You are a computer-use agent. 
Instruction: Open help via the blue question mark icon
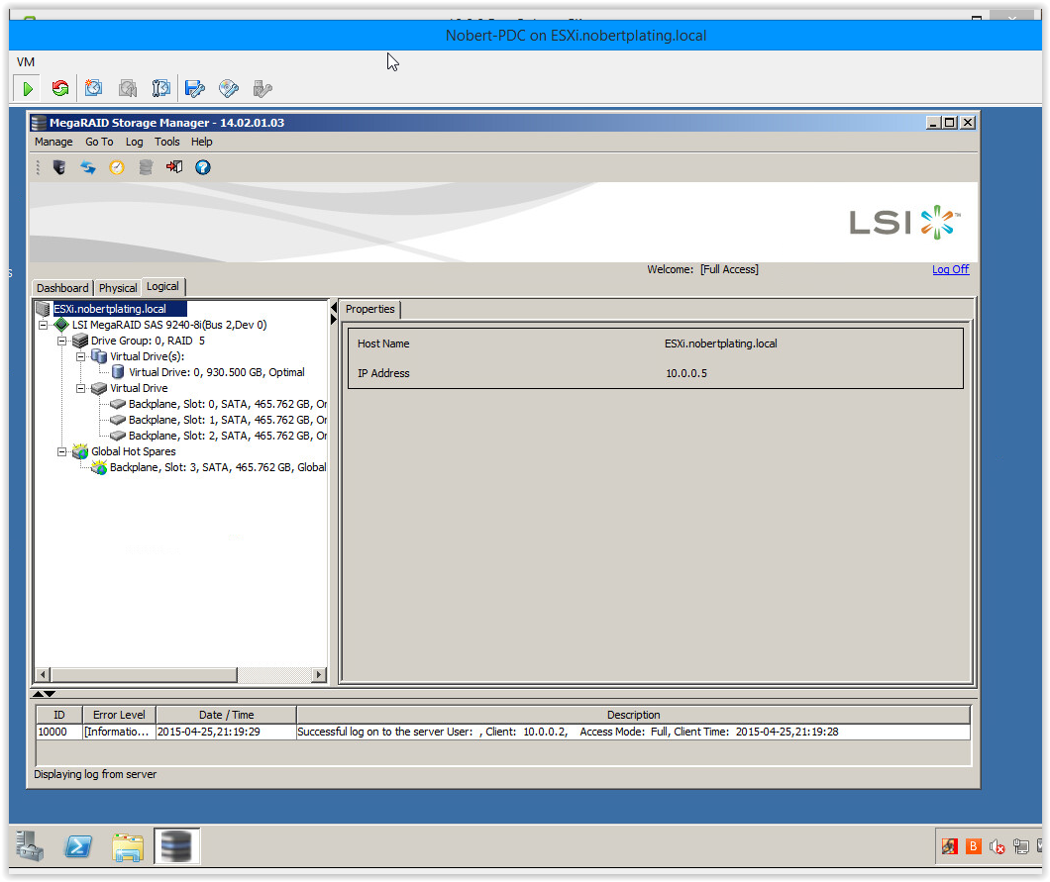tap(203, 167)
